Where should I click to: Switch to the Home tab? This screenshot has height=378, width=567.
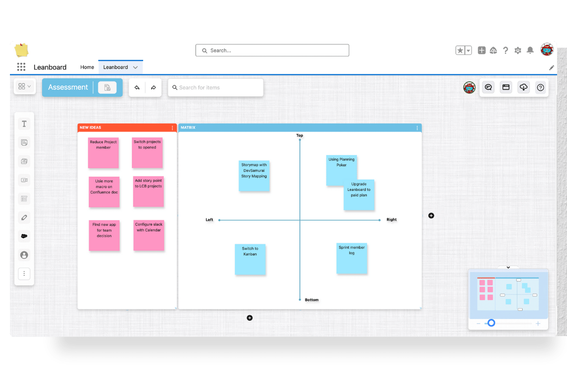pyautogui.click(x=87, y=67)
